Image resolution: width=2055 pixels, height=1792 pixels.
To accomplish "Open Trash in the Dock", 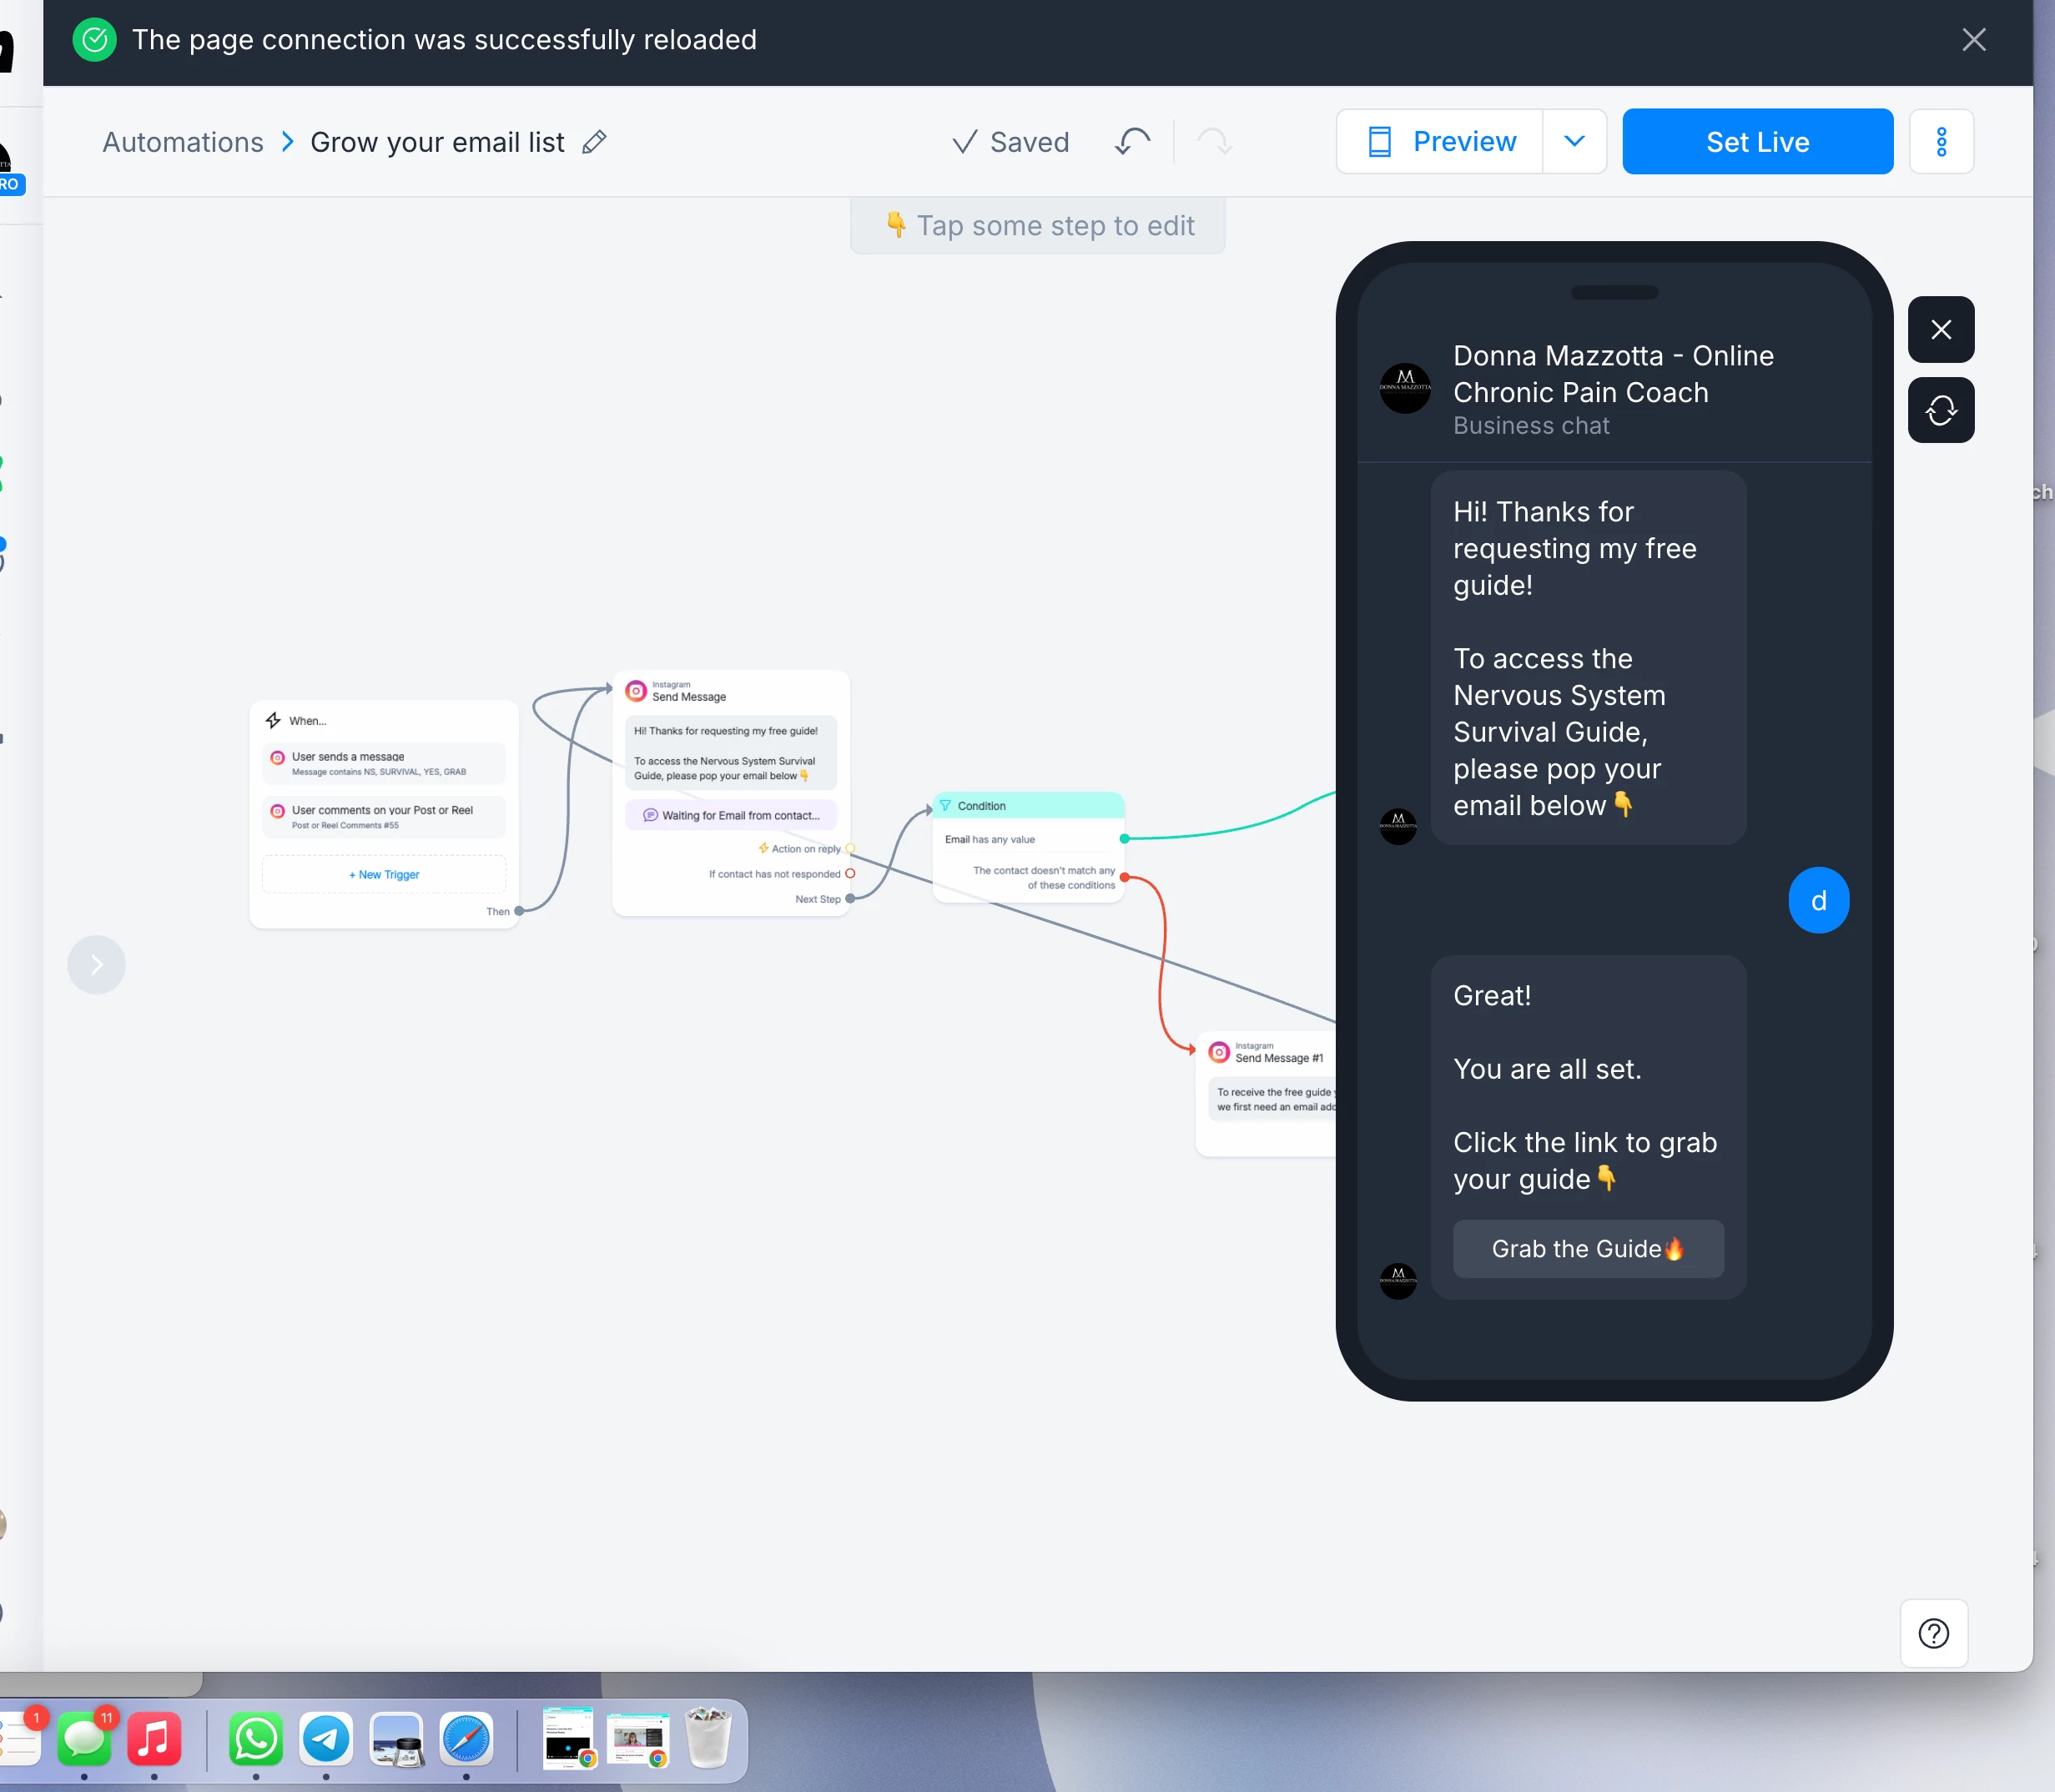I will (708, 1739).
